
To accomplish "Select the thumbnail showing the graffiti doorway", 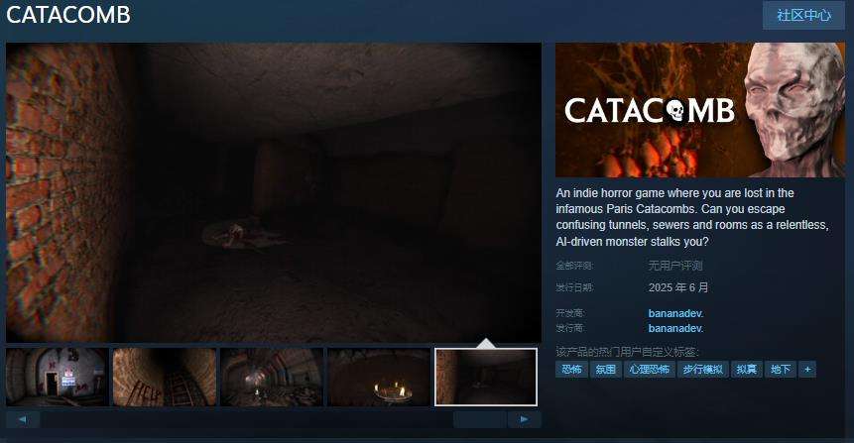I will pos(57,378).
